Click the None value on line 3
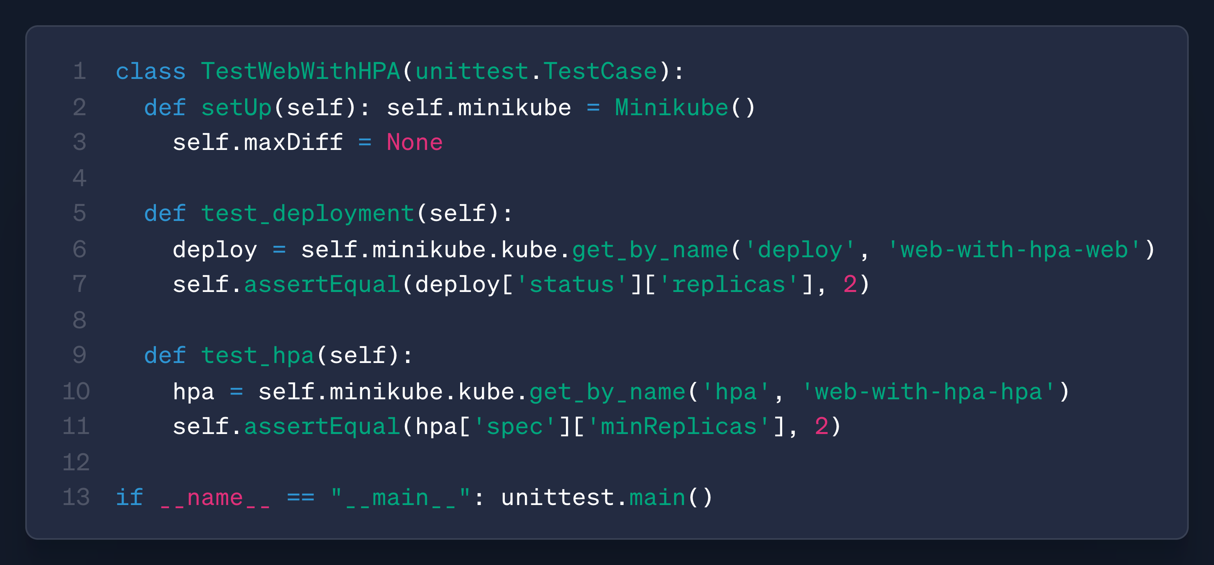The width and height of the screenshot is (1214, 565). (x=415, y=142)
